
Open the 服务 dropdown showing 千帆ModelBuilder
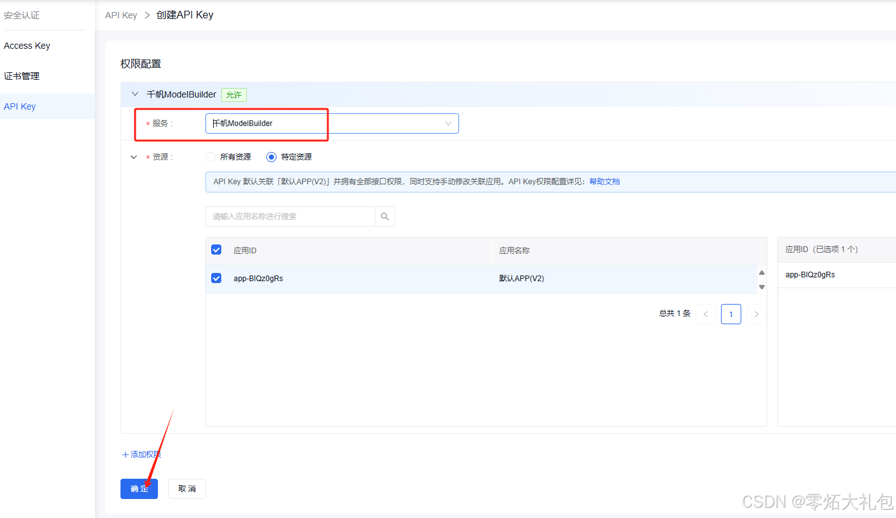[x=332, y=123]
